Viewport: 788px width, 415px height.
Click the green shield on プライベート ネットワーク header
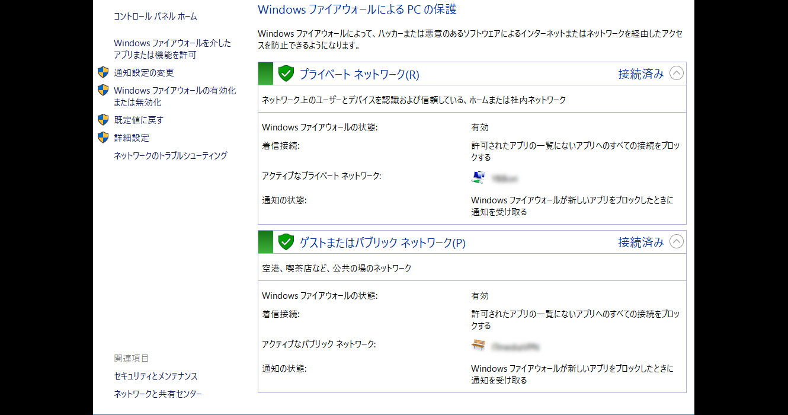click(286, 74)
